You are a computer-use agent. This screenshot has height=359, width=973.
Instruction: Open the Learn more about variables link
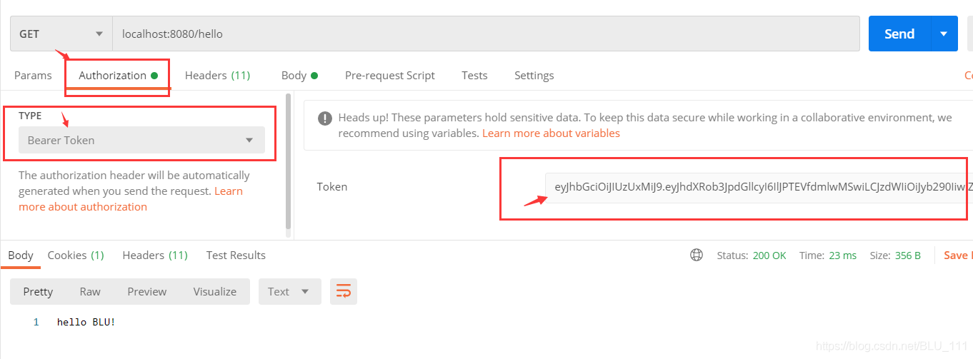coord(551,133)
